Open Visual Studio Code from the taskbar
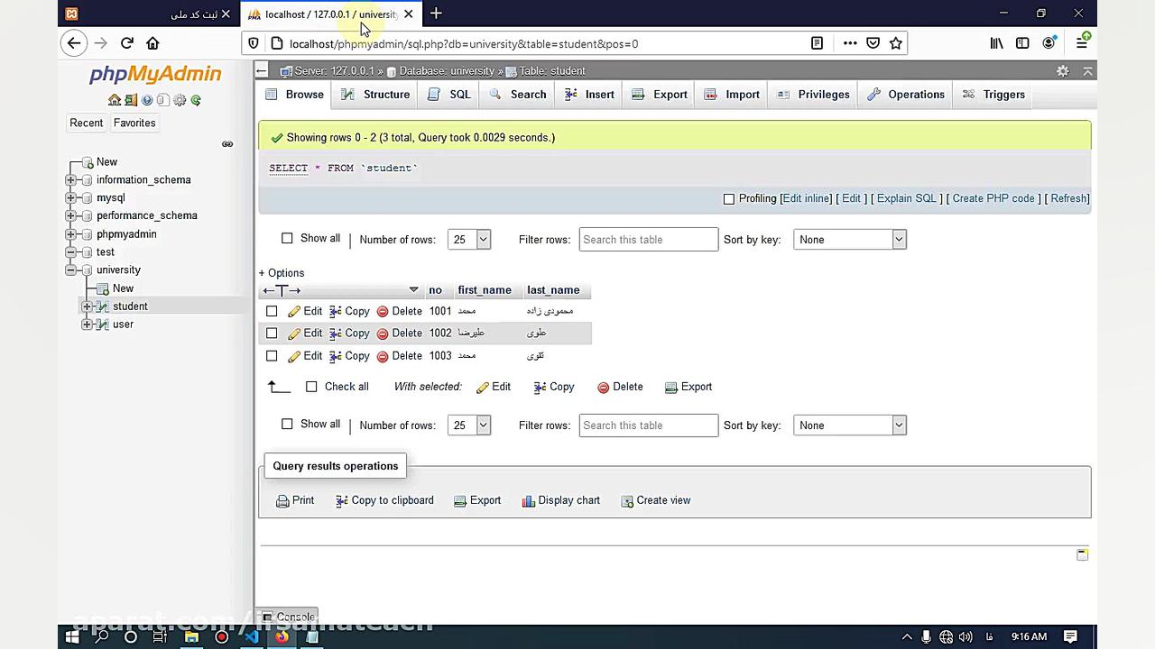The height and width of the screenshot is (649, 1155). [x=252, y=636]
